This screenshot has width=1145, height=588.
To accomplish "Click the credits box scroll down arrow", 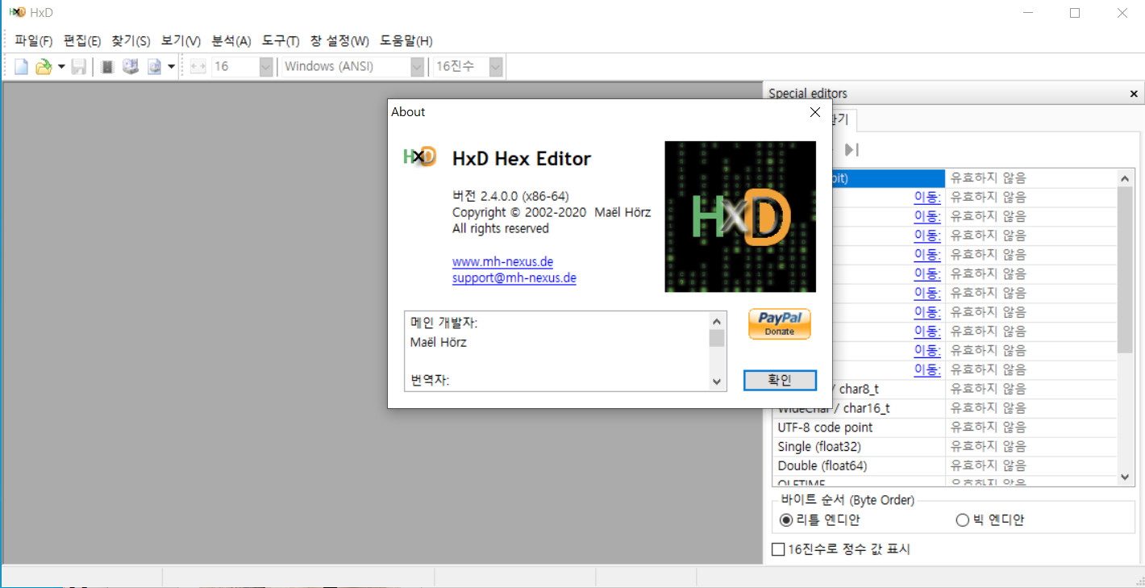I will tap(717, 382).
